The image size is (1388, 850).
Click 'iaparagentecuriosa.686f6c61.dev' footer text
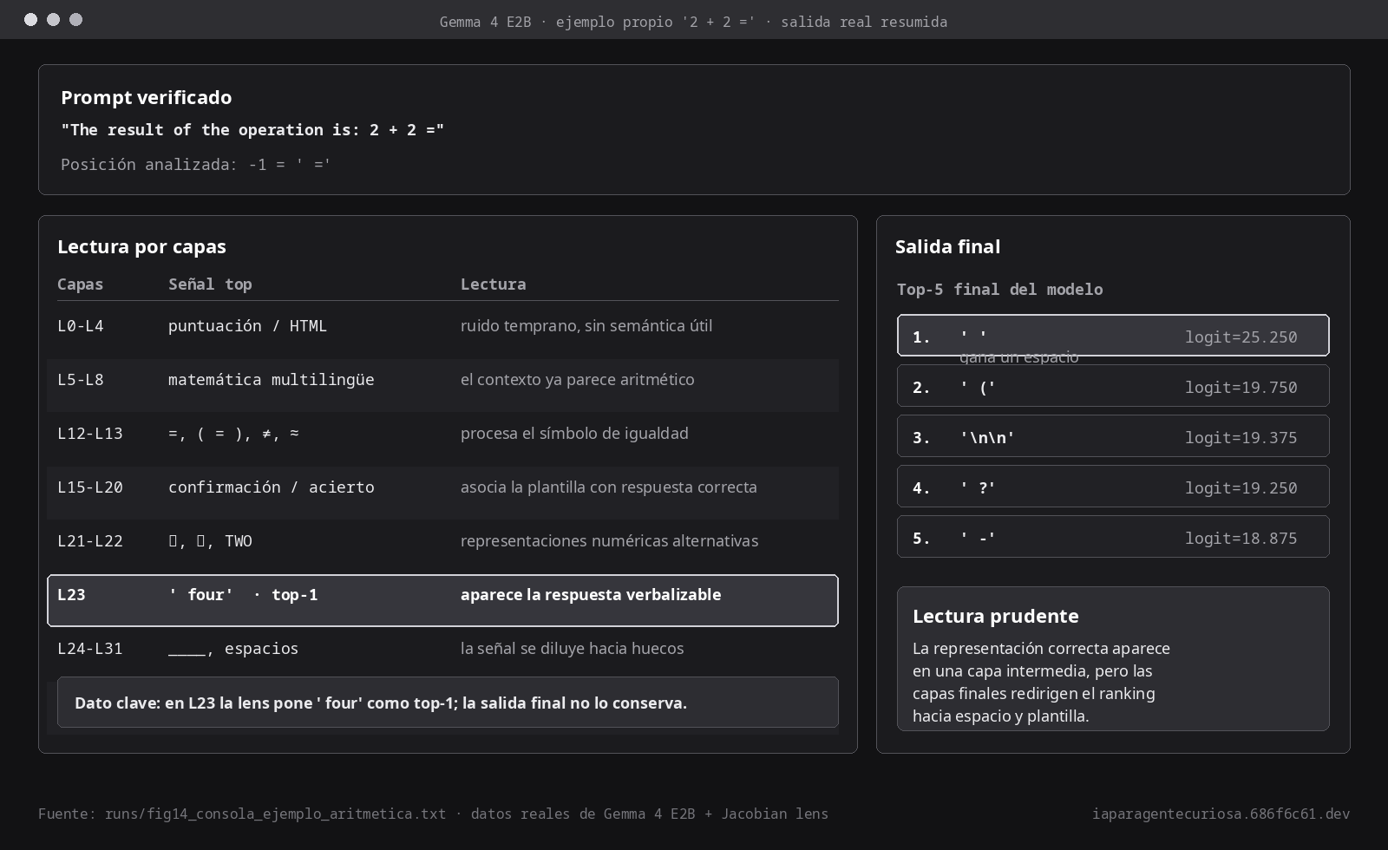point(1221,814)
